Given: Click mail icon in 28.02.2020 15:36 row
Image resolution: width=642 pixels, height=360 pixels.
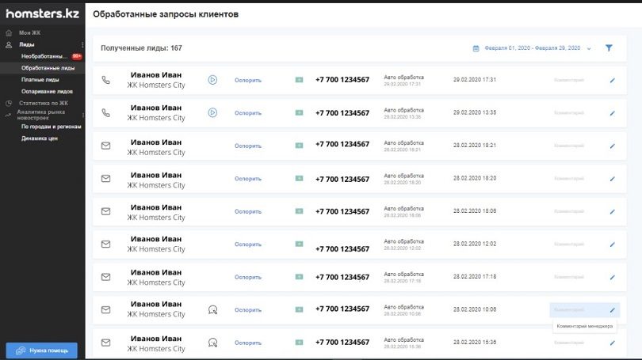Looking at the screenshot, I should (x=105, y=343).
